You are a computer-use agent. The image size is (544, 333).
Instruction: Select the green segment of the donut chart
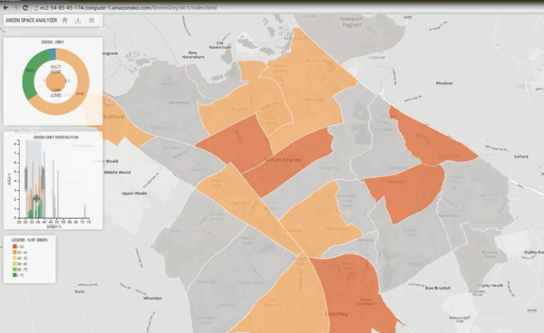(31, 74)
